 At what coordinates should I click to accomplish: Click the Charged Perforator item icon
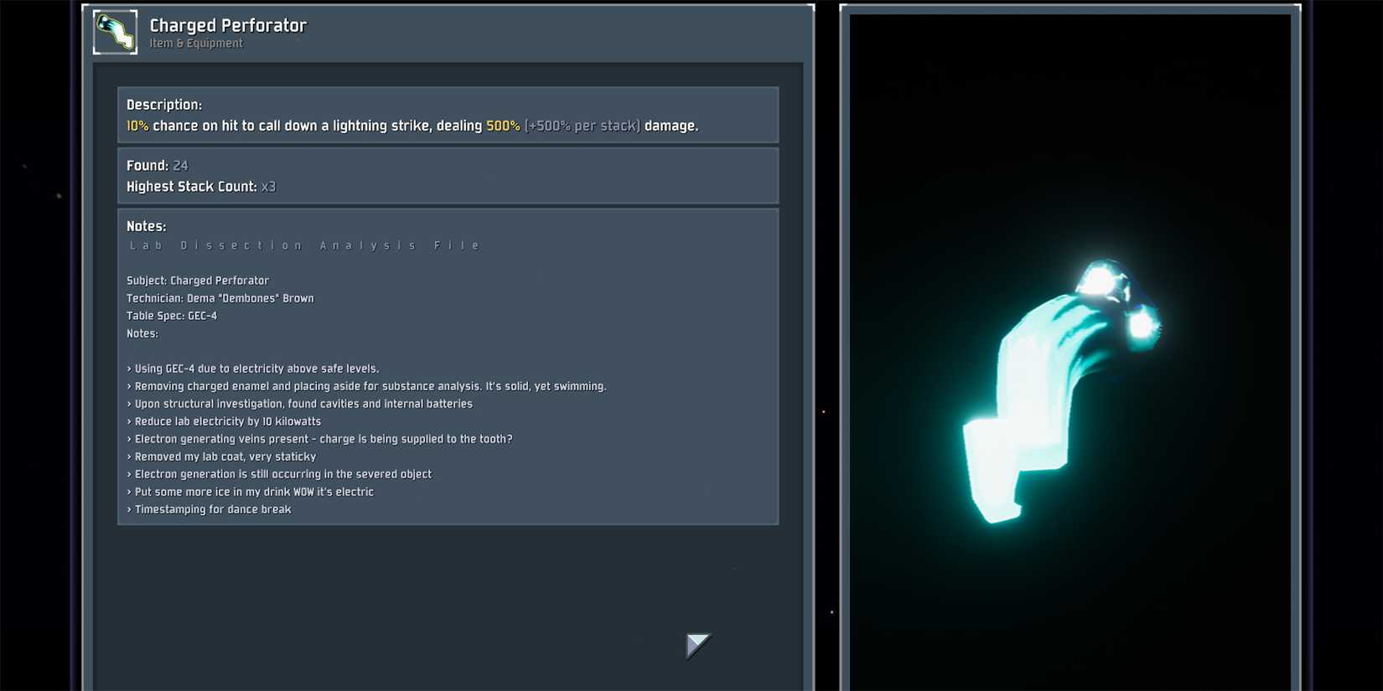[x=115, y=32]
